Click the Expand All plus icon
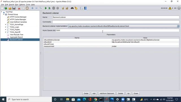181x102 pixels. point(33,8)
